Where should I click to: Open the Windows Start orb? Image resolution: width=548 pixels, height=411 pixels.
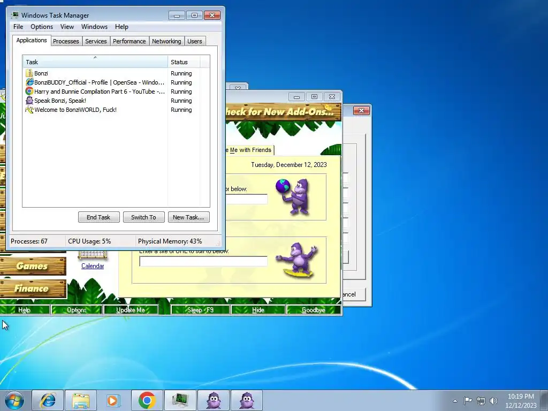point(14,400)
